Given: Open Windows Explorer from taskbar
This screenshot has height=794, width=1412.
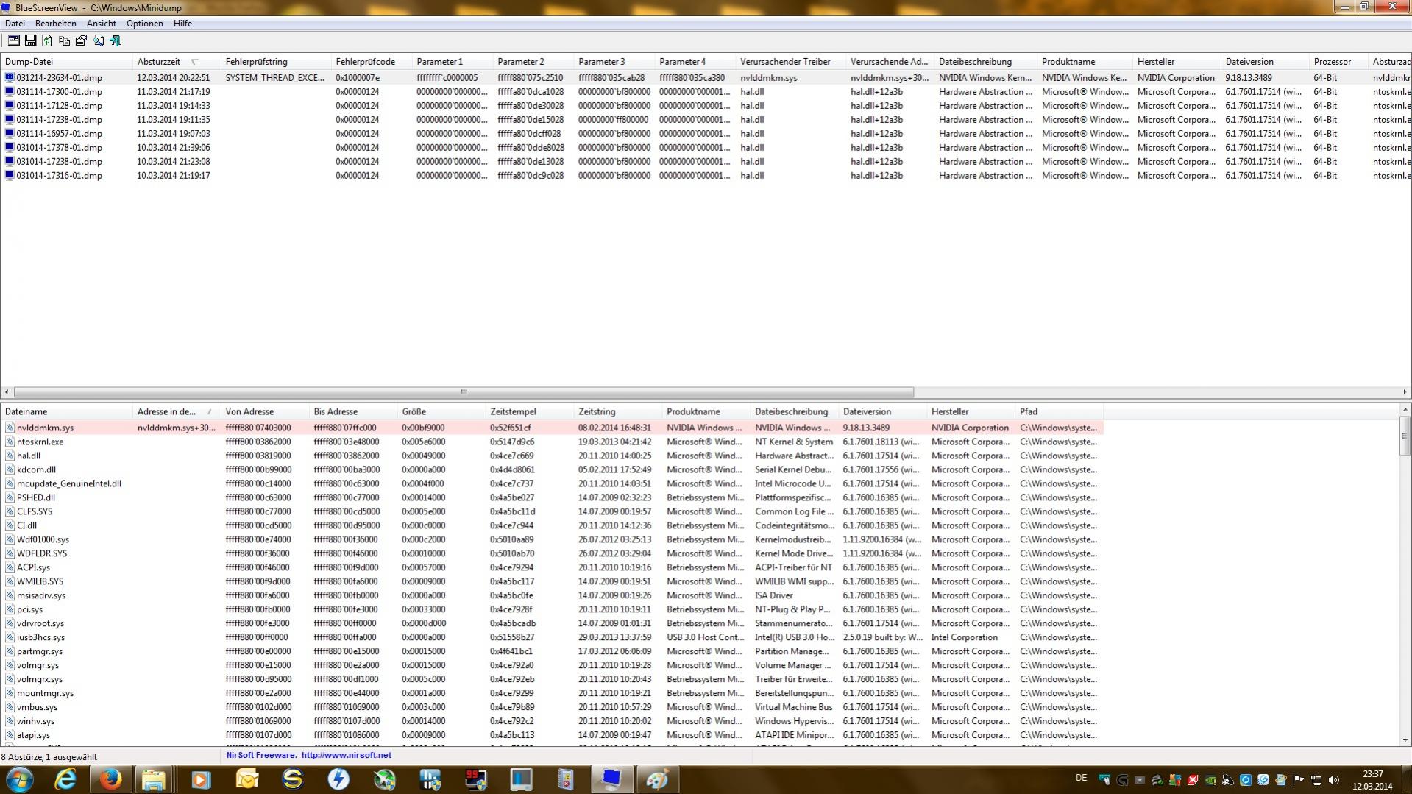Looking at the screenshot, I should (x=154, y=779).
